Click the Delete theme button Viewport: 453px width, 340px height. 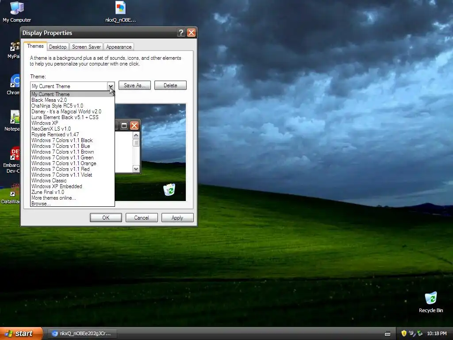170,85
